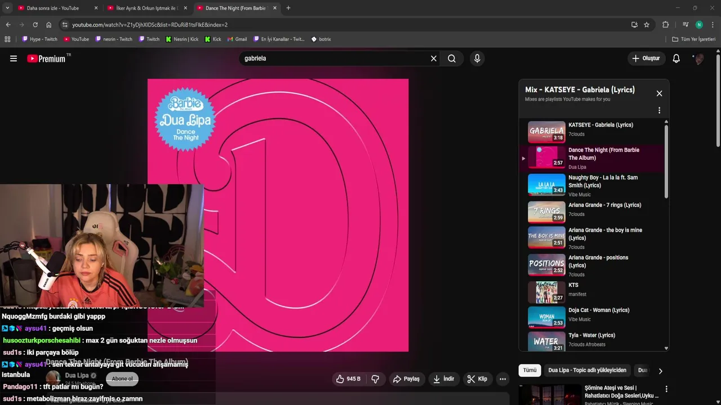
Task: Open tab search dropdown arrow
Action: [7, 8]
